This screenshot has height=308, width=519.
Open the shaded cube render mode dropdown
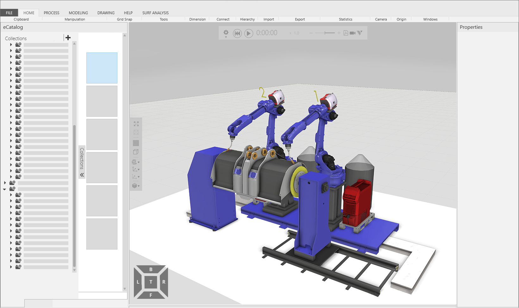click(136, 186)
